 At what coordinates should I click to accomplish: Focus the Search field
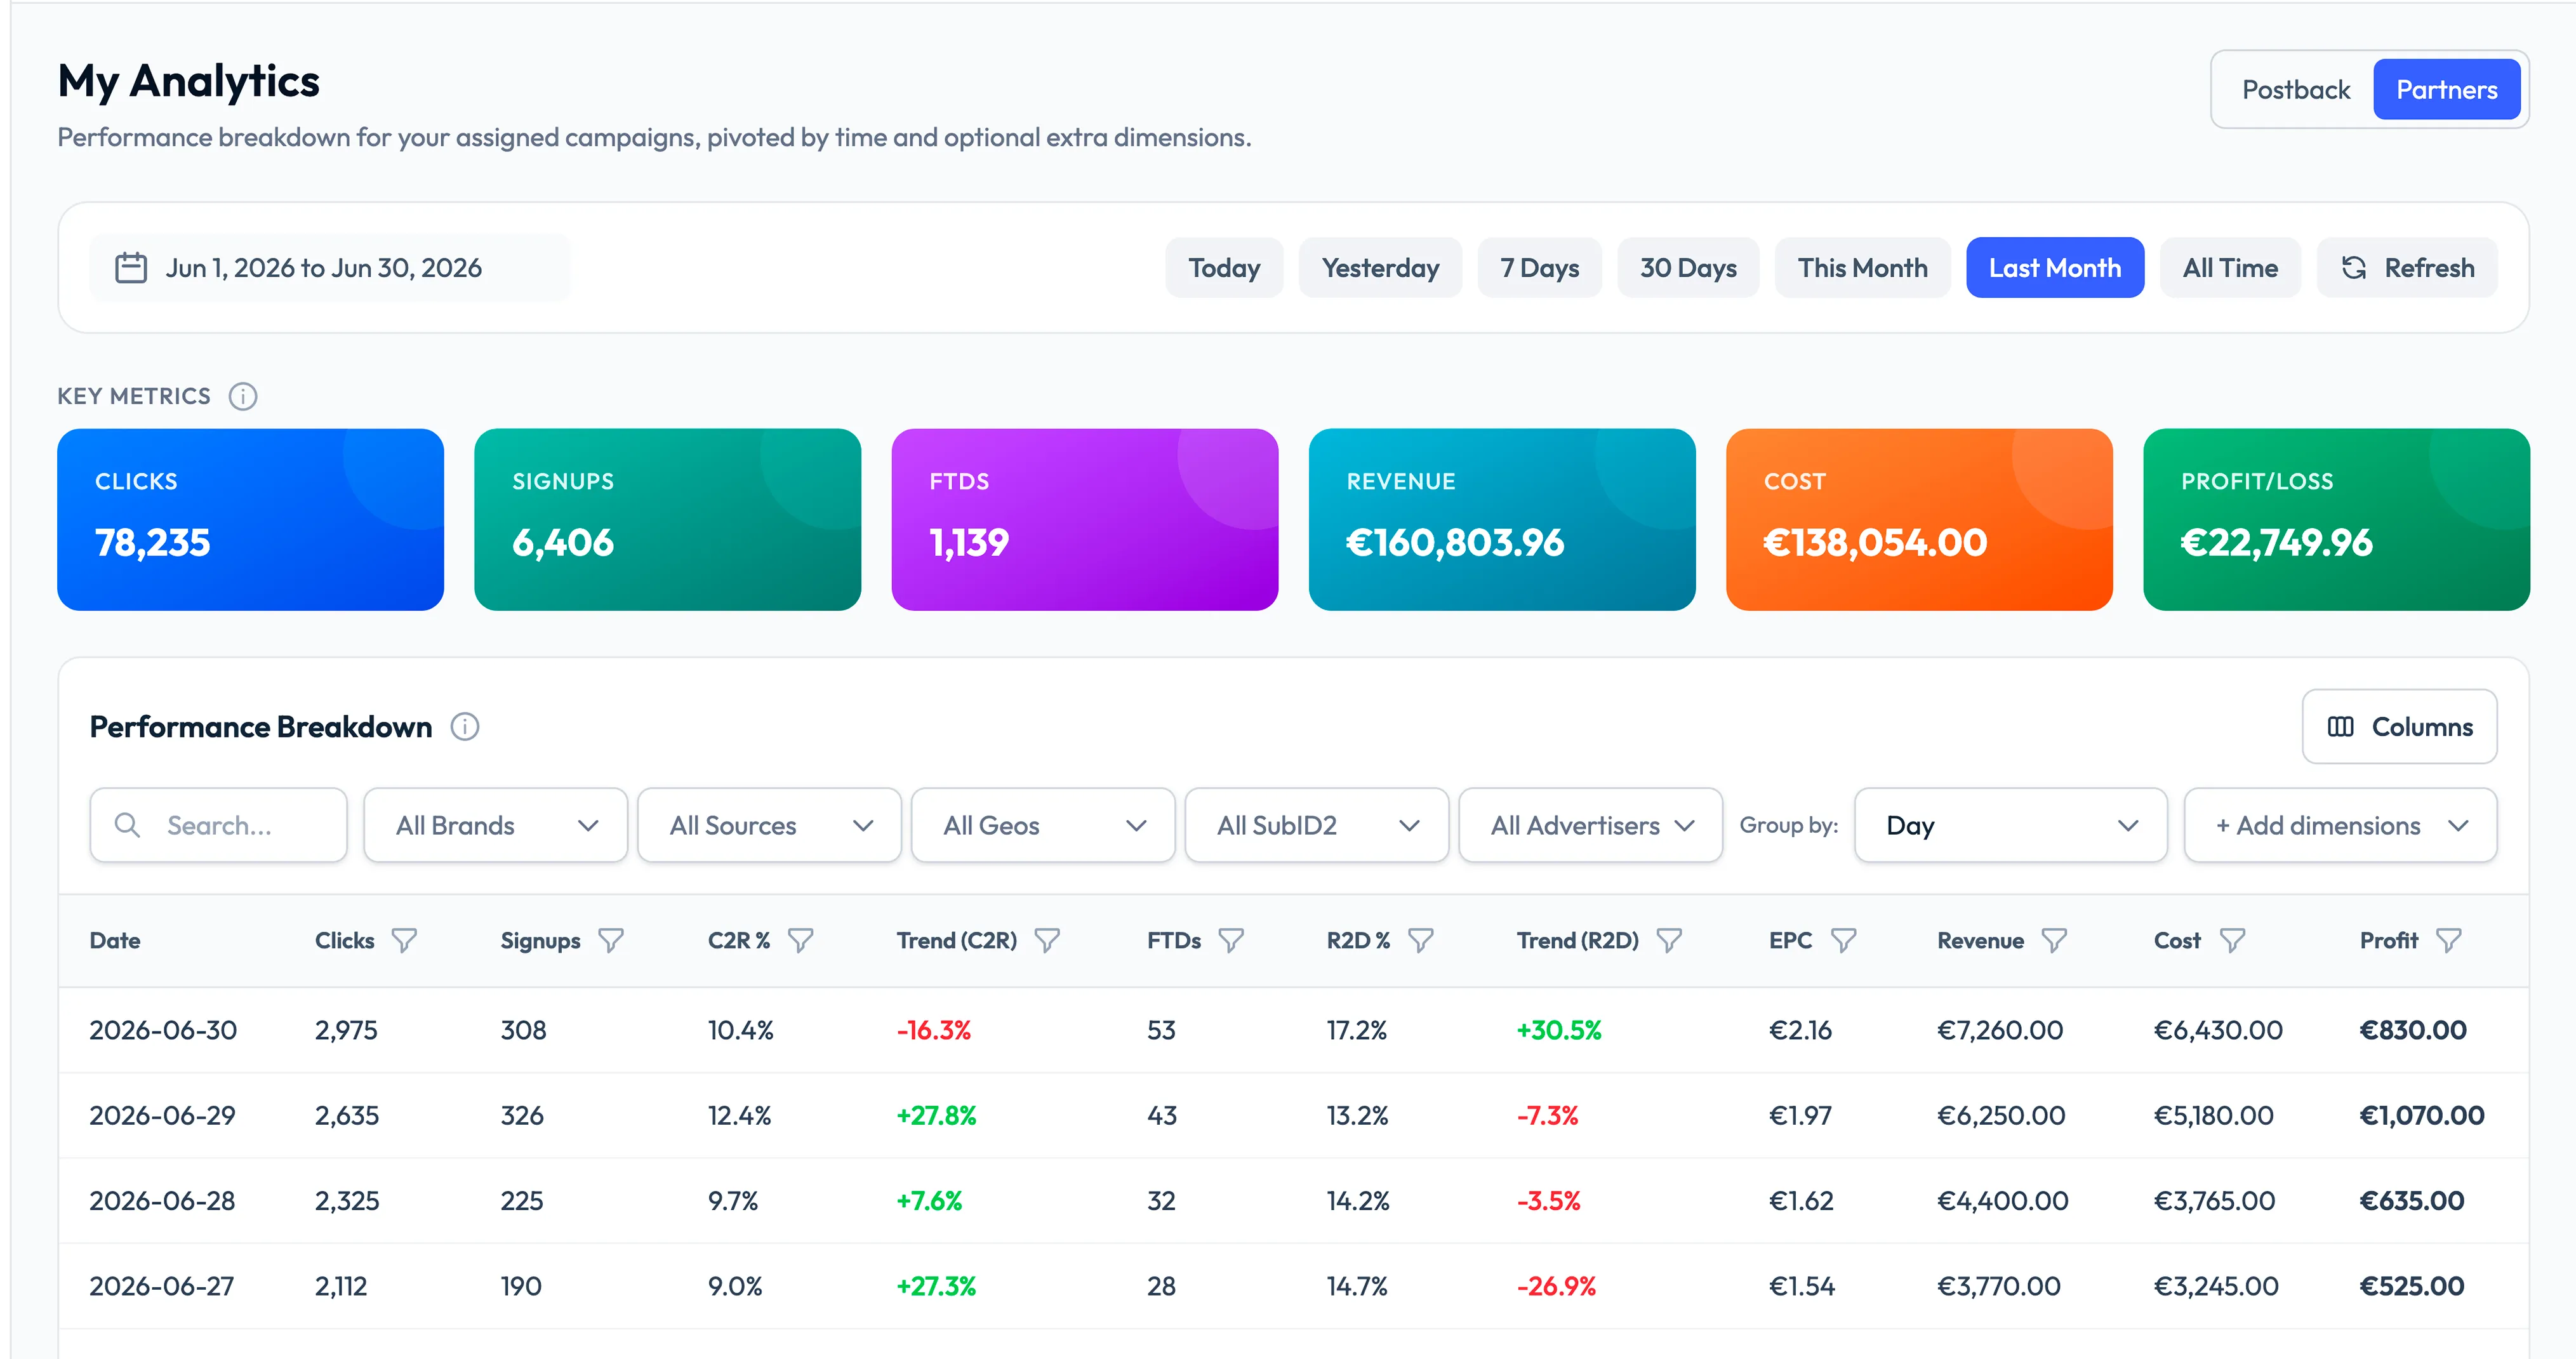[219, 825]
